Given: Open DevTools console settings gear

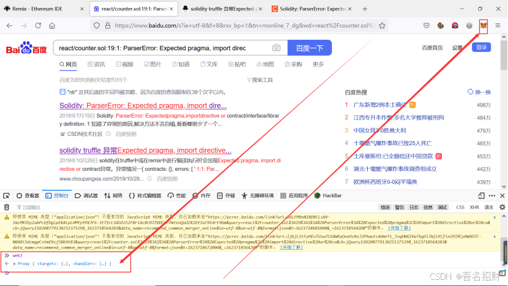Looking at the screenshot, I should (x=502, y=207).
